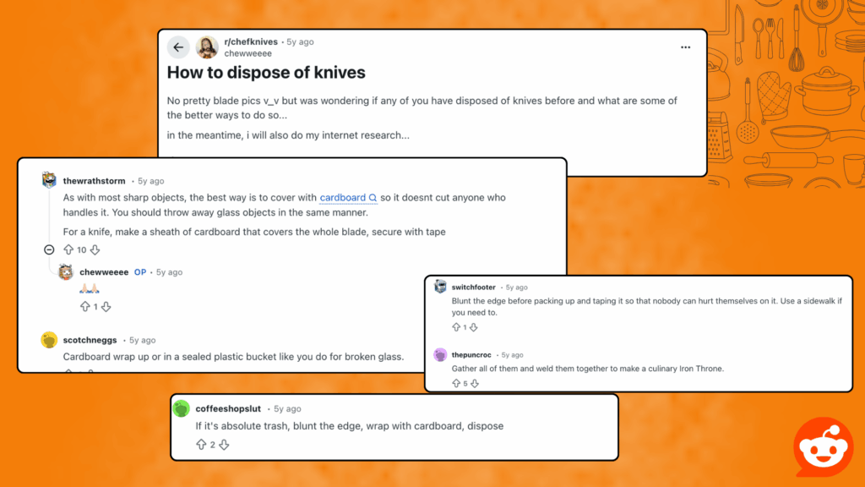
Task: Click the back arrow button on the post
Action: [177, 47]
